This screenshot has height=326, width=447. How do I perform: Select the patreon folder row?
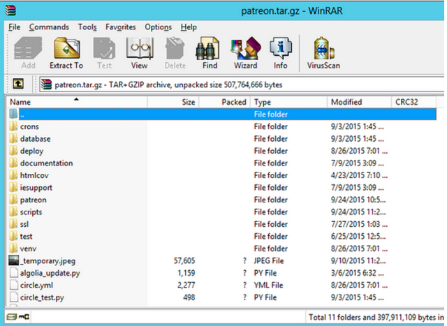[x=221, y=200]
